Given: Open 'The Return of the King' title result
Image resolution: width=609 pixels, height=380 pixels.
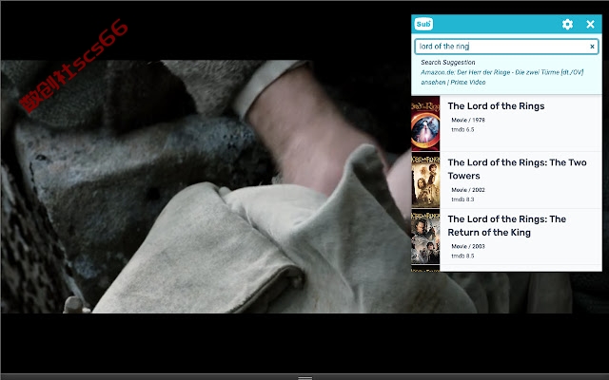Looking at the screenshot, I should pos(506,226).
